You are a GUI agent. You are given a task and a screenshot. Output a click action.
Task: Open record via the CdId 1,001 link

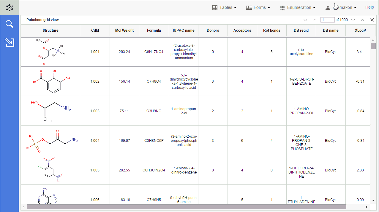[x=95, y=52]
